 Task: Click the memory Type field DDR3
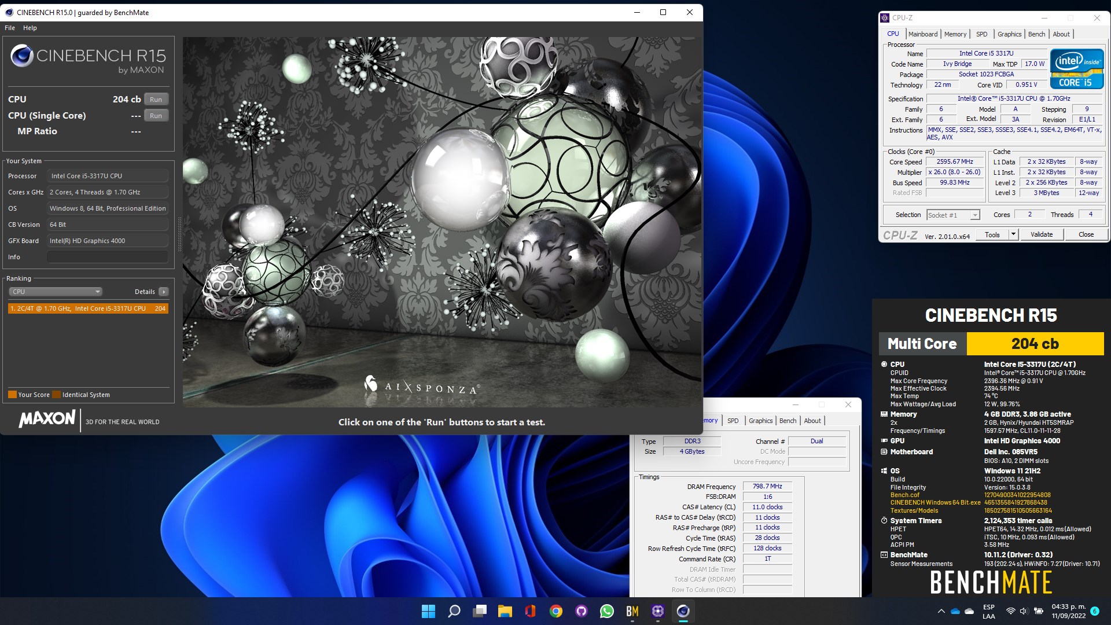(x=692, y=441)
